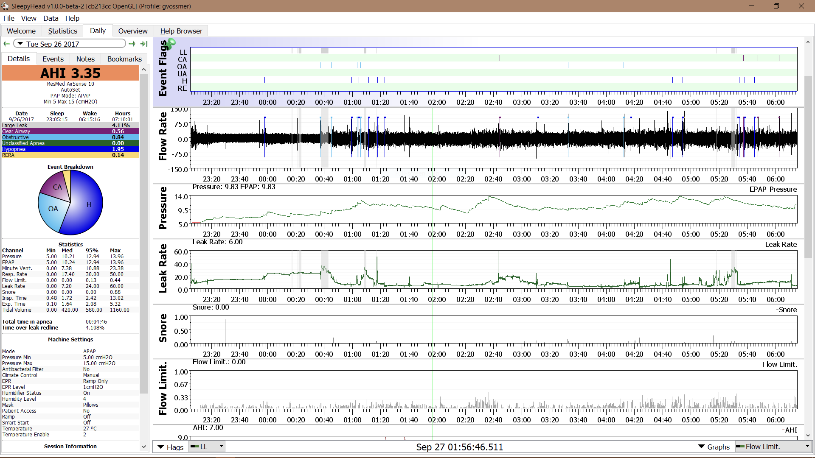
Task: Show the Details sub-tab
Action: point(19,59)
